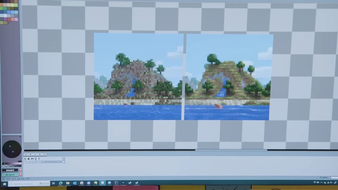Jump to the last frame with skip-forward icon

click(44, 154)
